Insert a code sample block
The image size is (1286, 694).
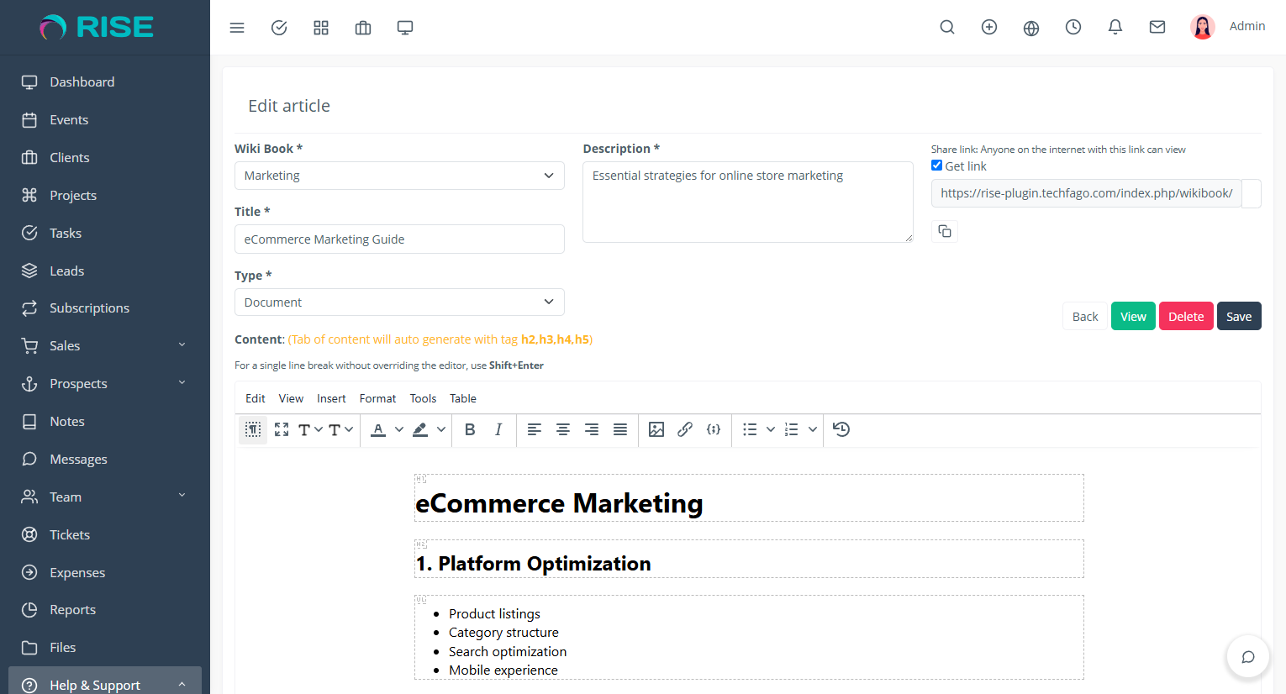(x=714, y=429)
